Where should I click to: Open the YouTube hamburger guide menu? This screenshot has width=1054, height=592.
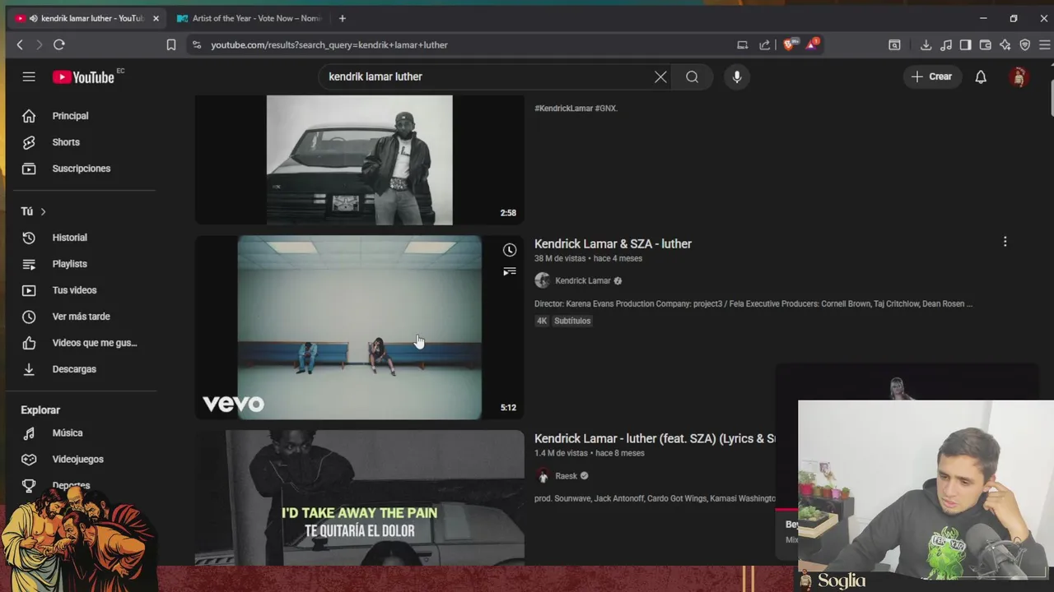29,76
